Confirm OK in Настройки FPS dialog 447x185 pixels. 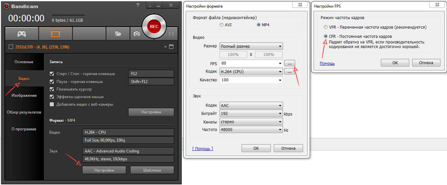click(x=395, y=63)
